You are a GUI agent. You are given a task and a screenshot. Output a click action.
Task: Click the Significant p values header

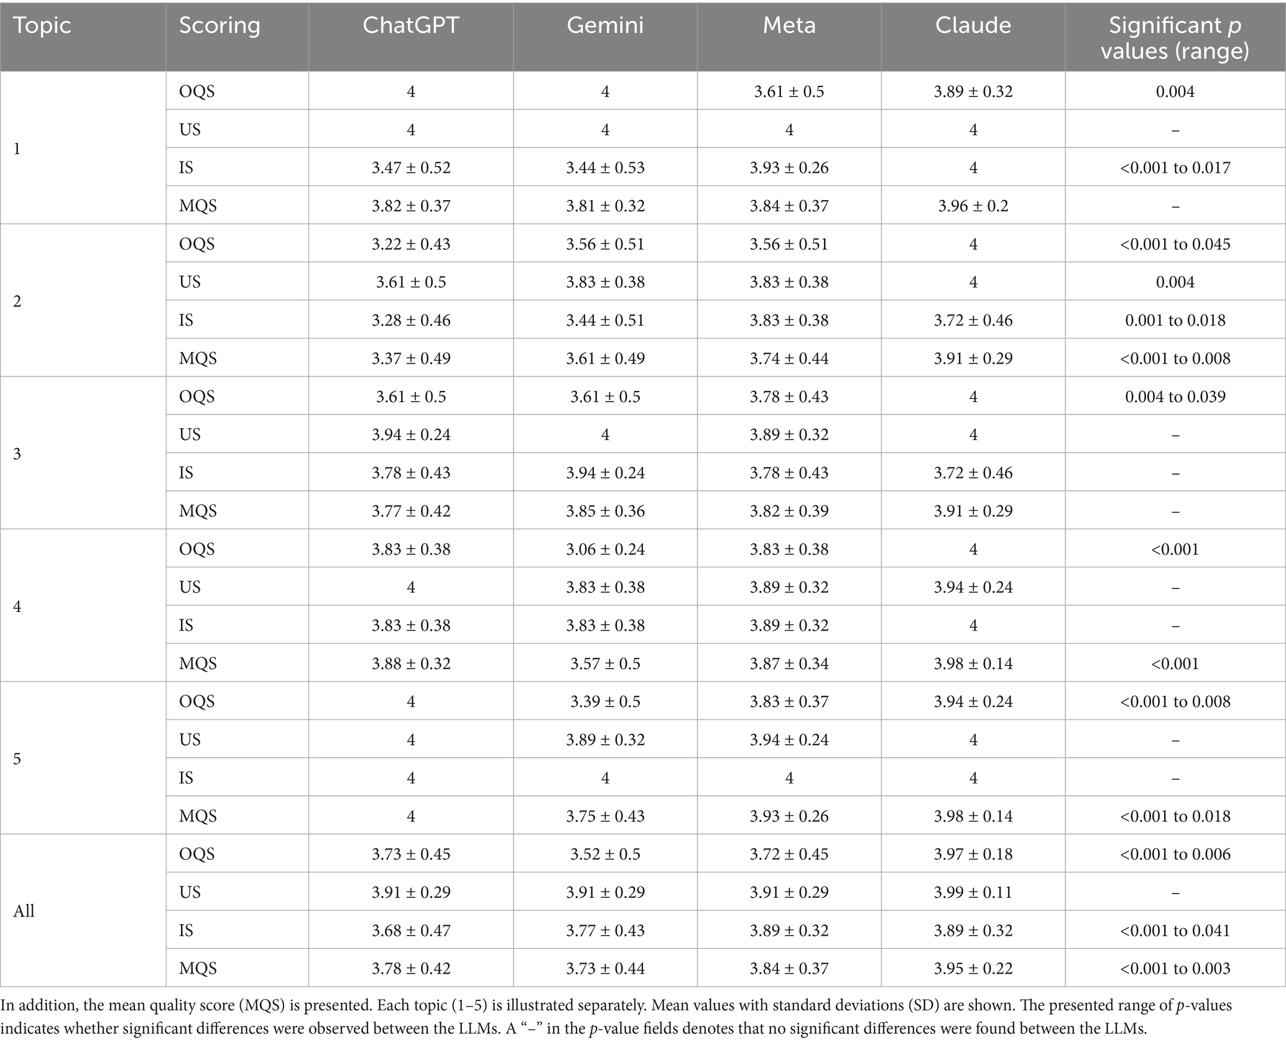point(1175,37)
